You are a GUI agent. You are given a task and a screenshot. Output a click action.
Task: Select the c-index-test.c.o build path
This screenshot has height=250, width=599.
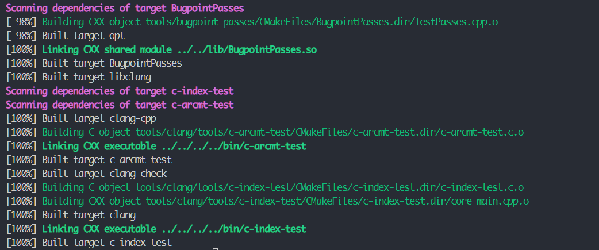point(329,187)
